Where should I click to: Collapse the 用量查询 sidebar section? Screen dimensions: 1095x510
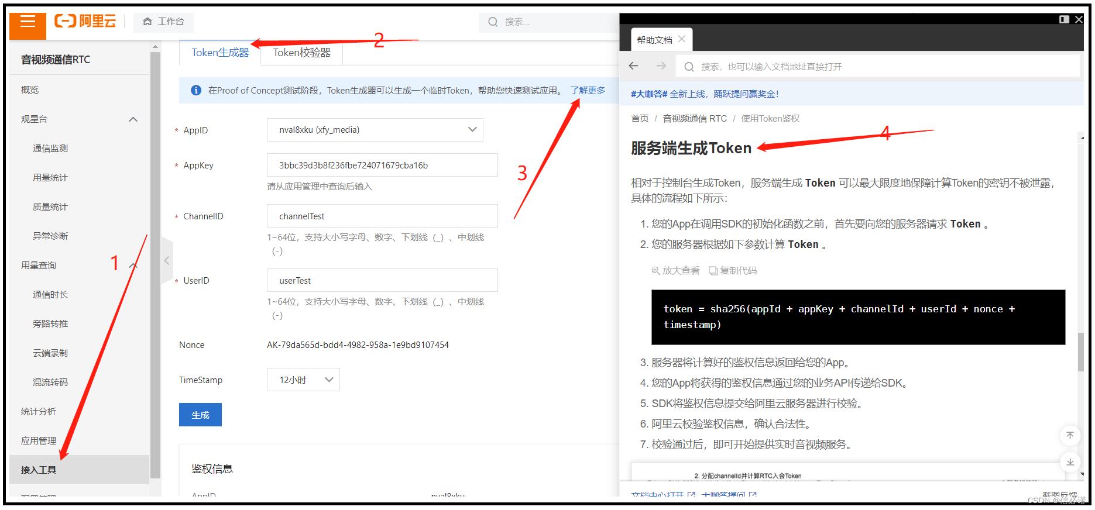pyautogui.click(x=133, y=266)
